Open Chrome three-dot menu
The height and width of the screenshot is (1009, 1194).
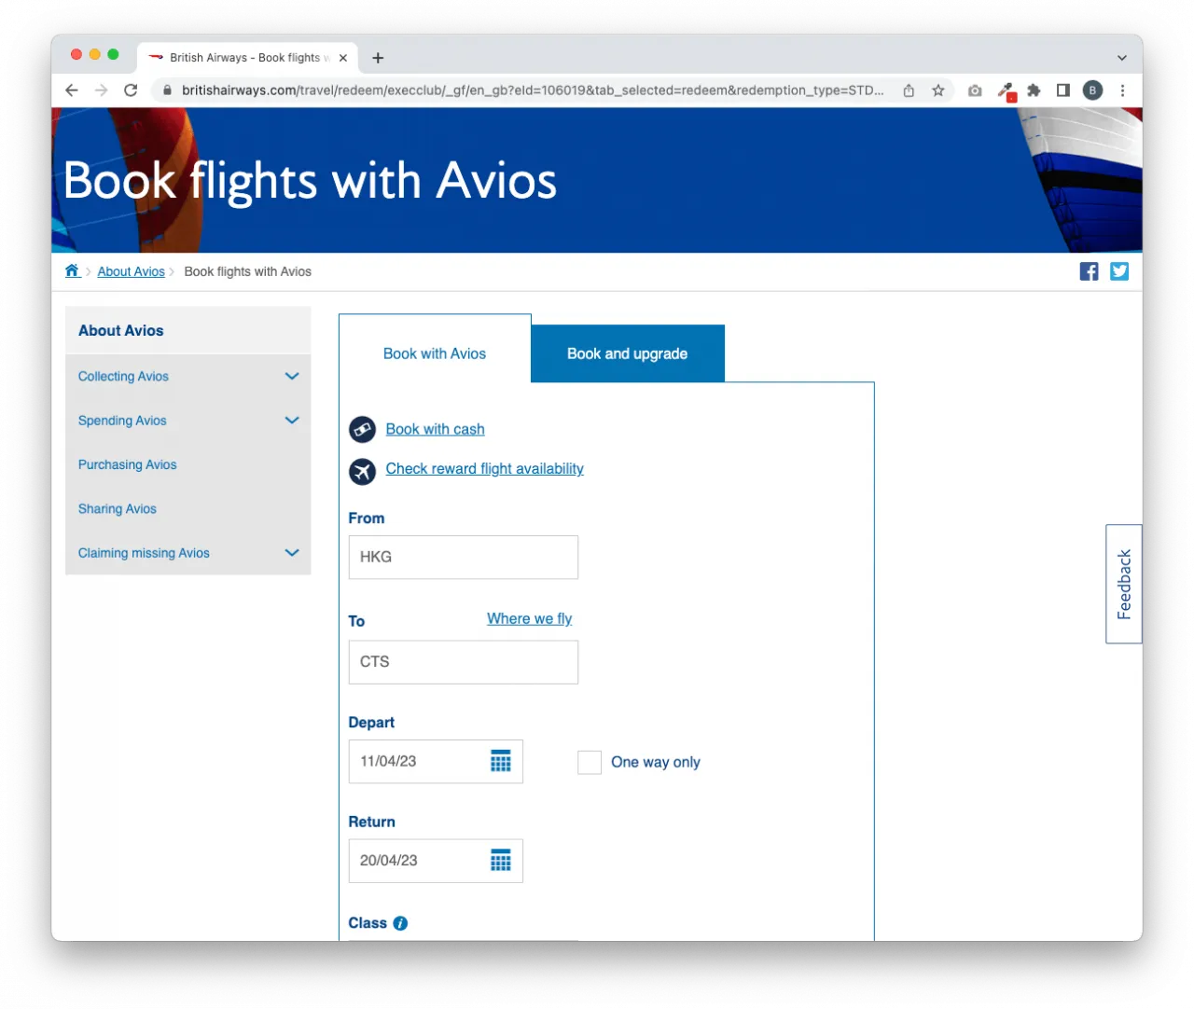pos(1122,90)
